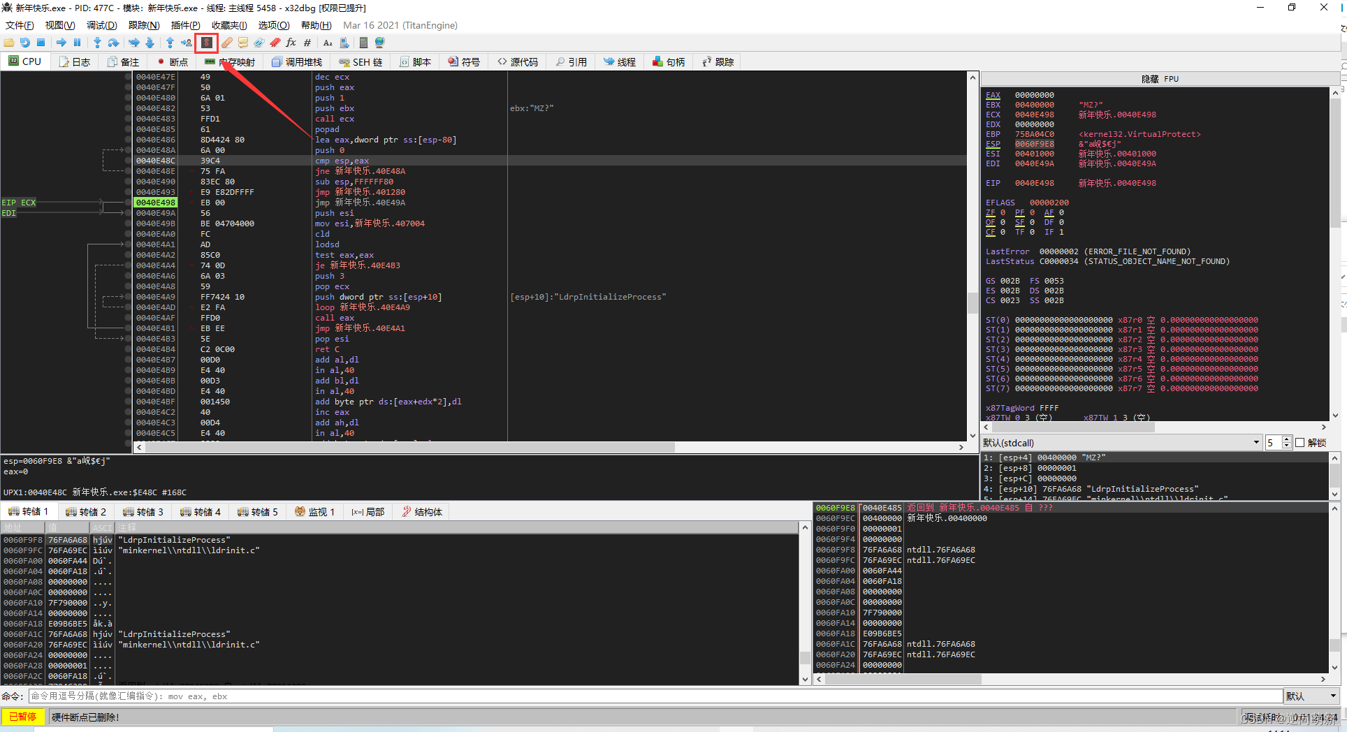Toggle breakpoint bullet at address 0040E4B3

click(128, 339)
